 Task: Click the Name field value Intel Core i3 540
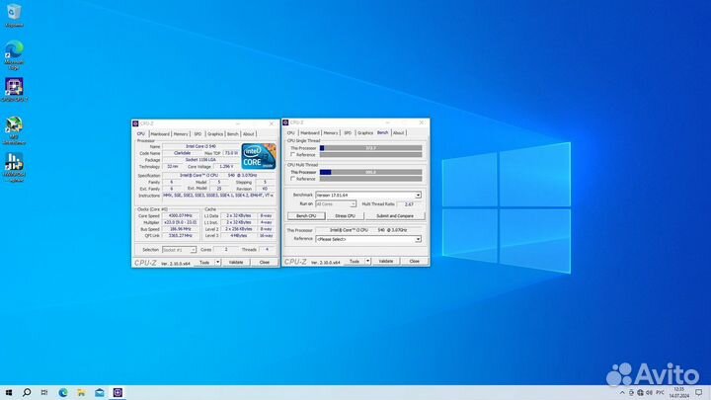point(200,146)
